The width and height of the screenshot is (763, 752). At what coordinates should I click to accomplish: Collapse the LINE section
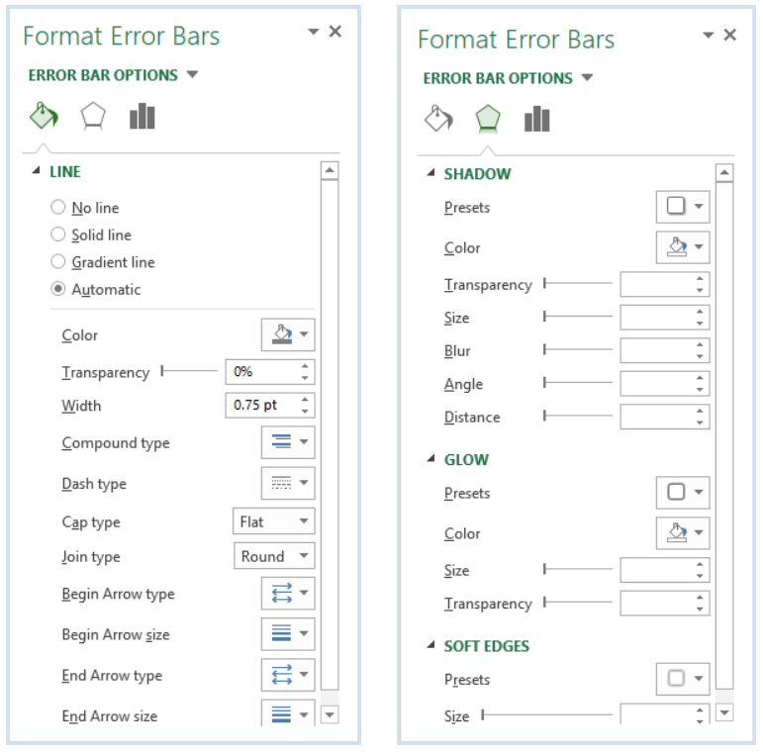click(36, 170)
